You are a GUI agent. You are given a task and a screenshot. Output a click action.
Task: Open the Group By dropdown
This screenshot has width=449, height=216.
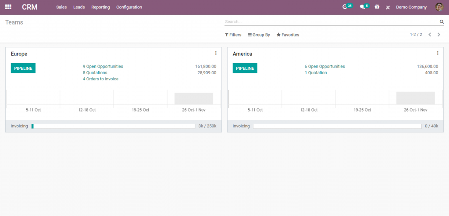tap(259, 35)
